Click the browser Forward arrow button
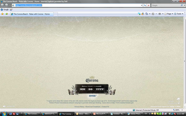The image size is (186, 116). pyautogui.click(x=7, y=5)
